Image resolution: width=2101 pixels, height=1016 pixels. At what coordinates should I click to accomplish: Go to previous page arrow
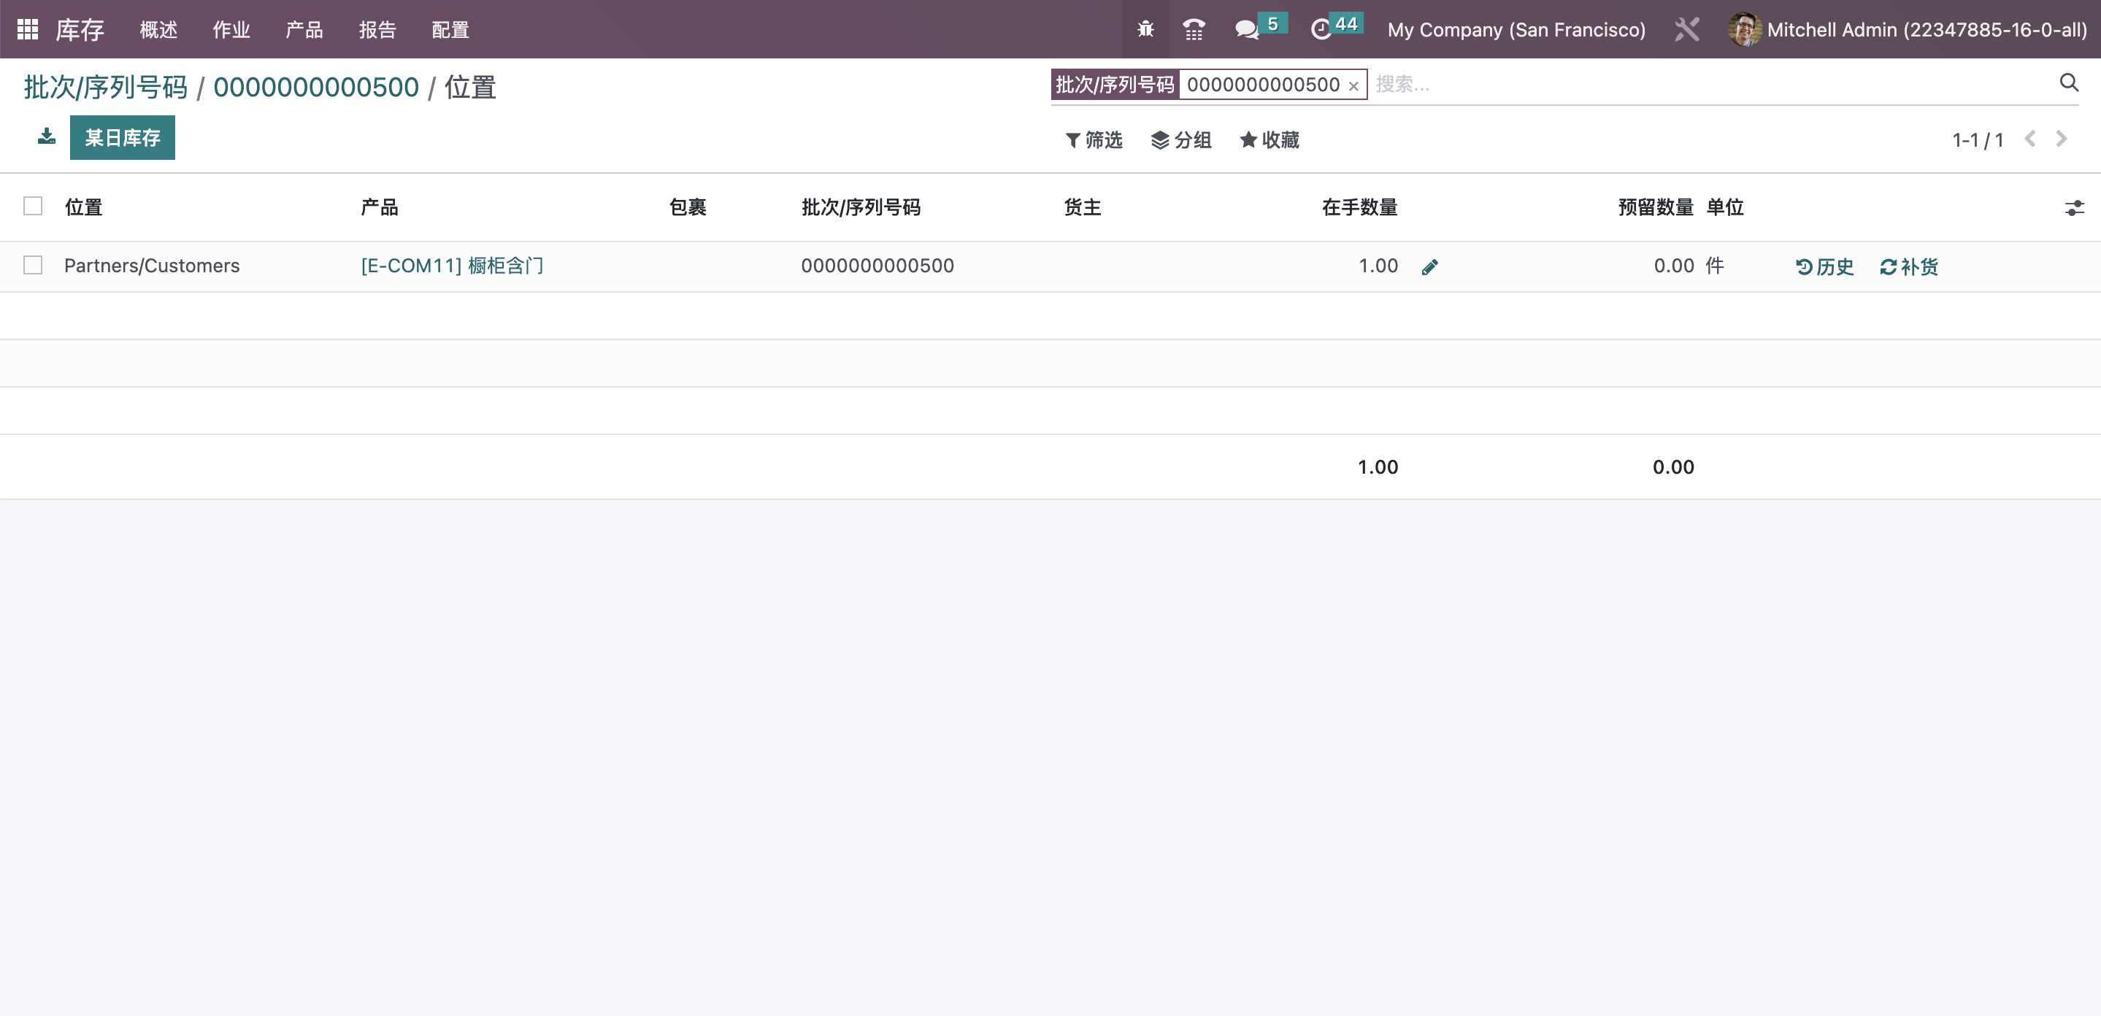2030,139
